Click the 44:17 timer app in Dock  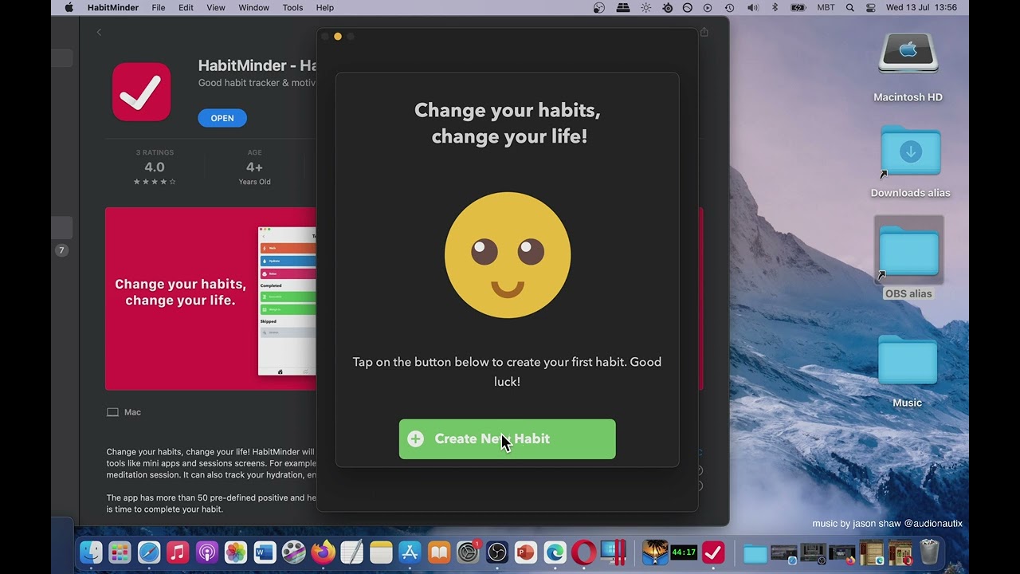click(684, 552)
